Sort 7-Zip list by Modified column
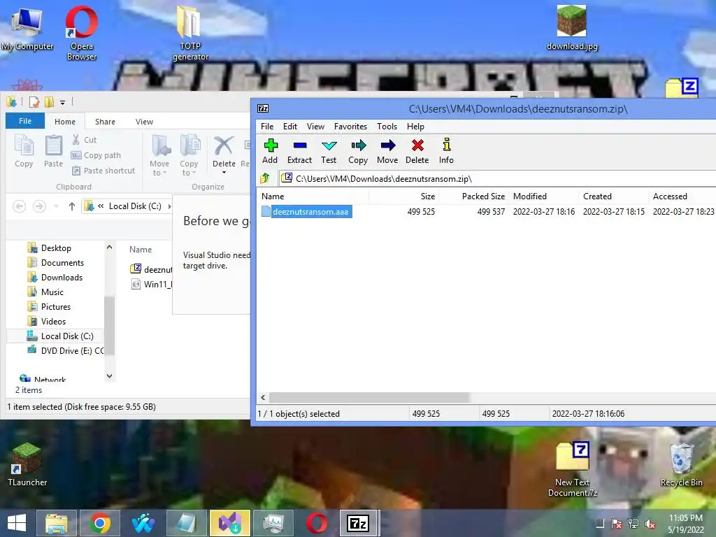The height and width of the screenshot is (537, 716). 544,196
